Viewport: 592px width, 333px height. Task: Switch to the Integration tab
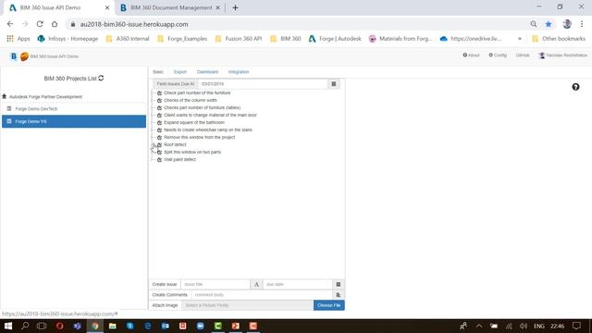239,72
